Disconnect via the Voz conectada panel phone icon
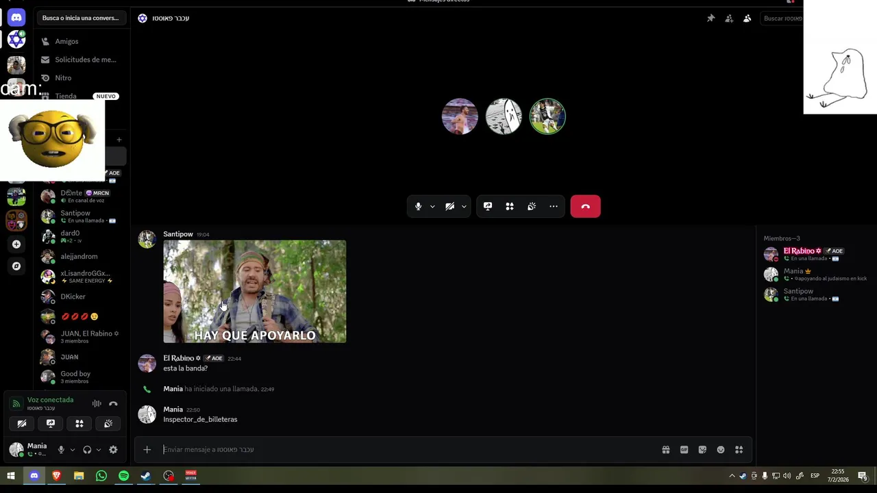Screen dimensions: 877x493 (x=113, y=404)
